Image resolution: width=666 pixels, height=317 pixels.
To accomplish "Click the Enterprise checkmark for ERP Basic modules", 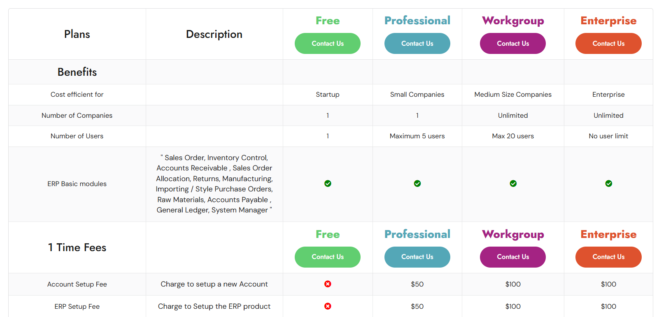I will pos(609,184).
